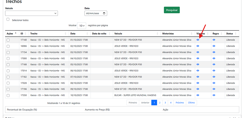Click the green Pesquisar button
Image resolution: width=245 pixels, height=118 pixels.
(x=172, y=10)
